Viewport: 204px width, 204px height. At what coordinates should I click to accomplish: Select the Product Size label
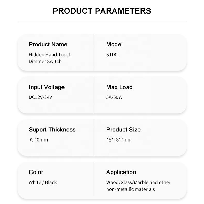click(123, 130)
